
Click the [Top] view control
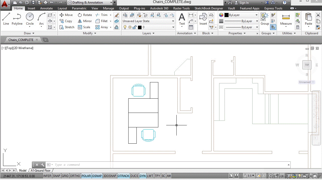(9, 48)
